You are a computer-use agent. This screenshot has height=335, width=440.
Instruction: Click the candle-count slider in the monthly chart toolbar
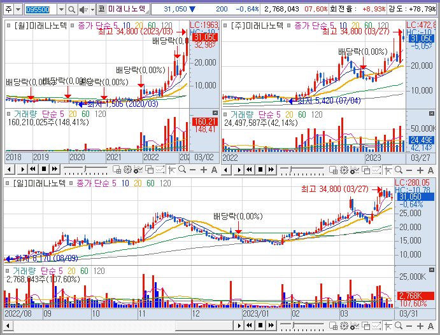coord(85,170)
